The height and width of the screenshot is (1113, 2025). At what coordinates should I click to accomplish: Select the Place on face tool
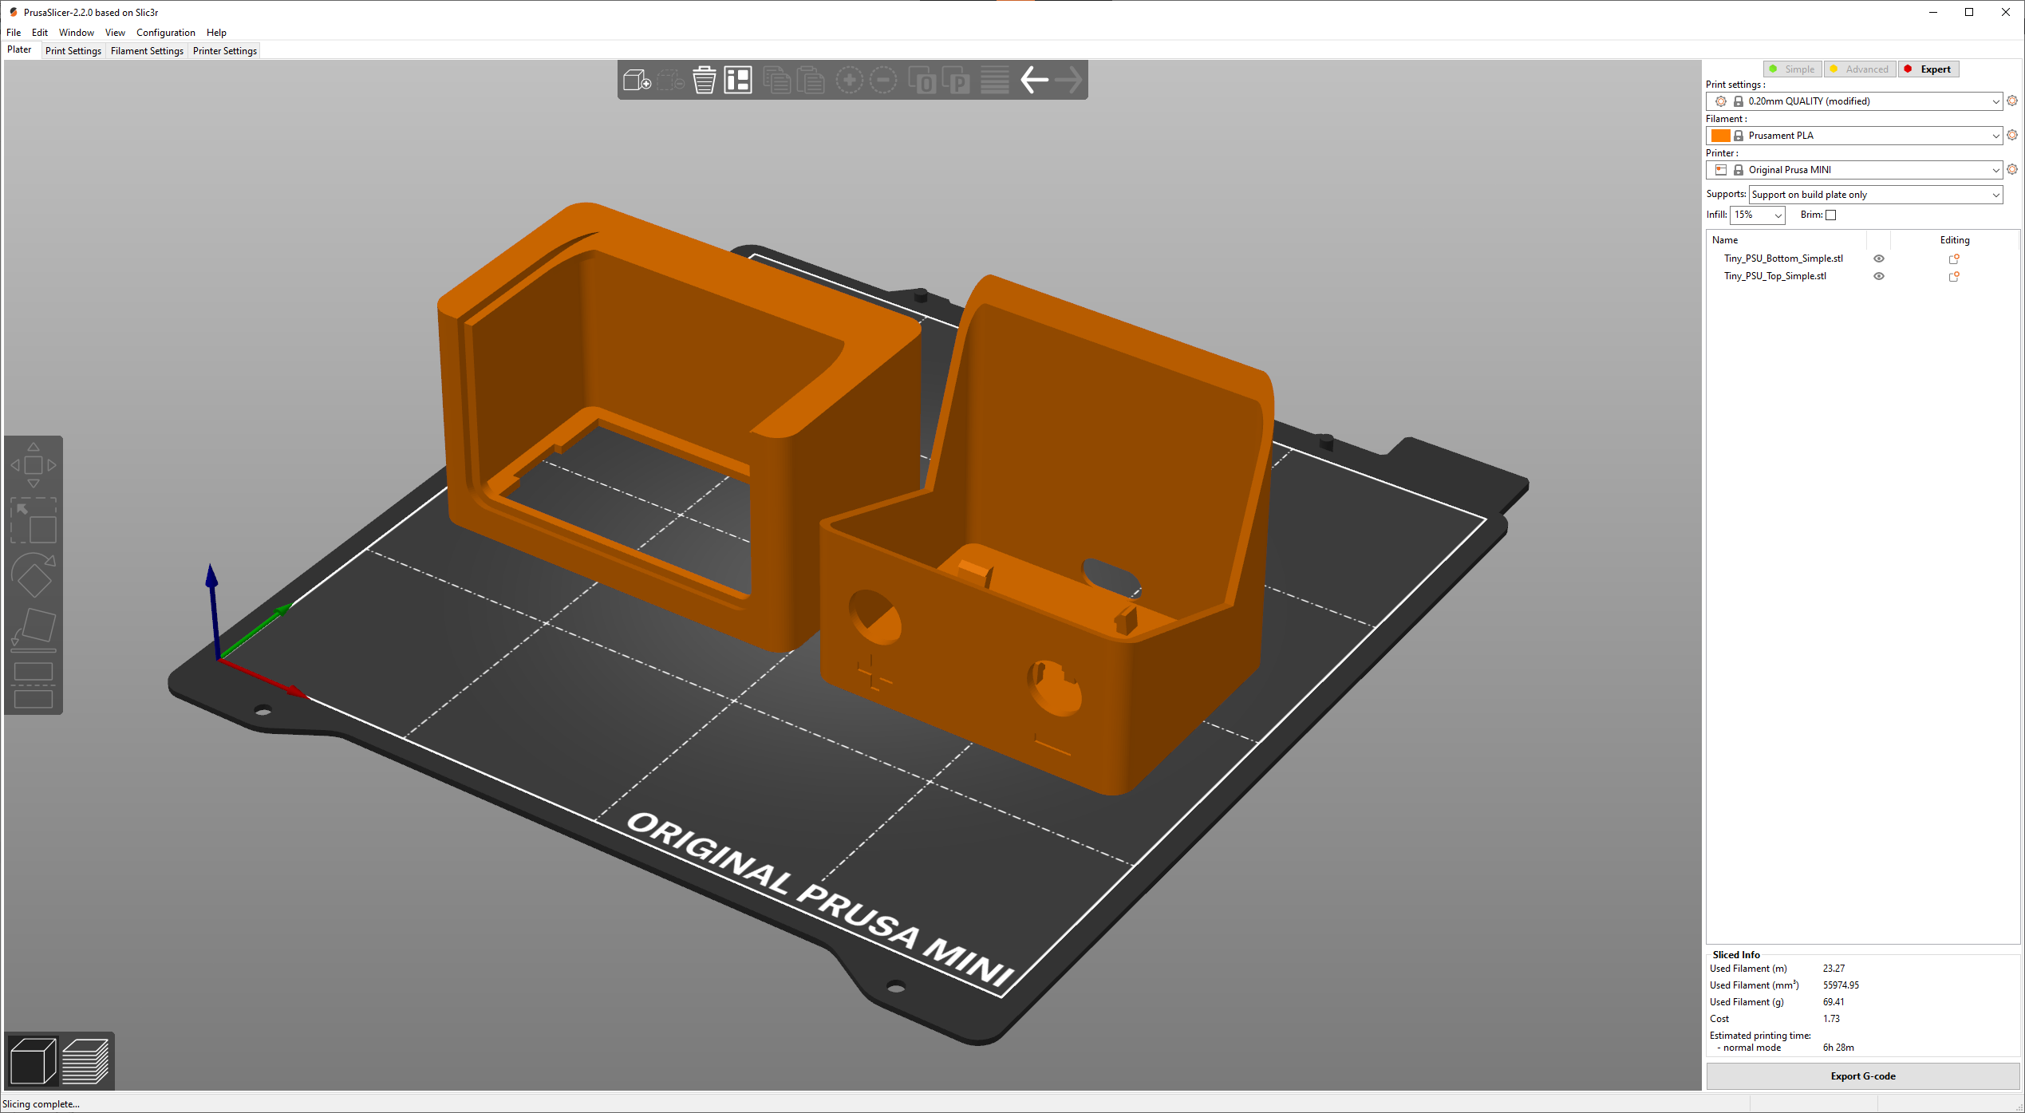click(x=34, y=629)
